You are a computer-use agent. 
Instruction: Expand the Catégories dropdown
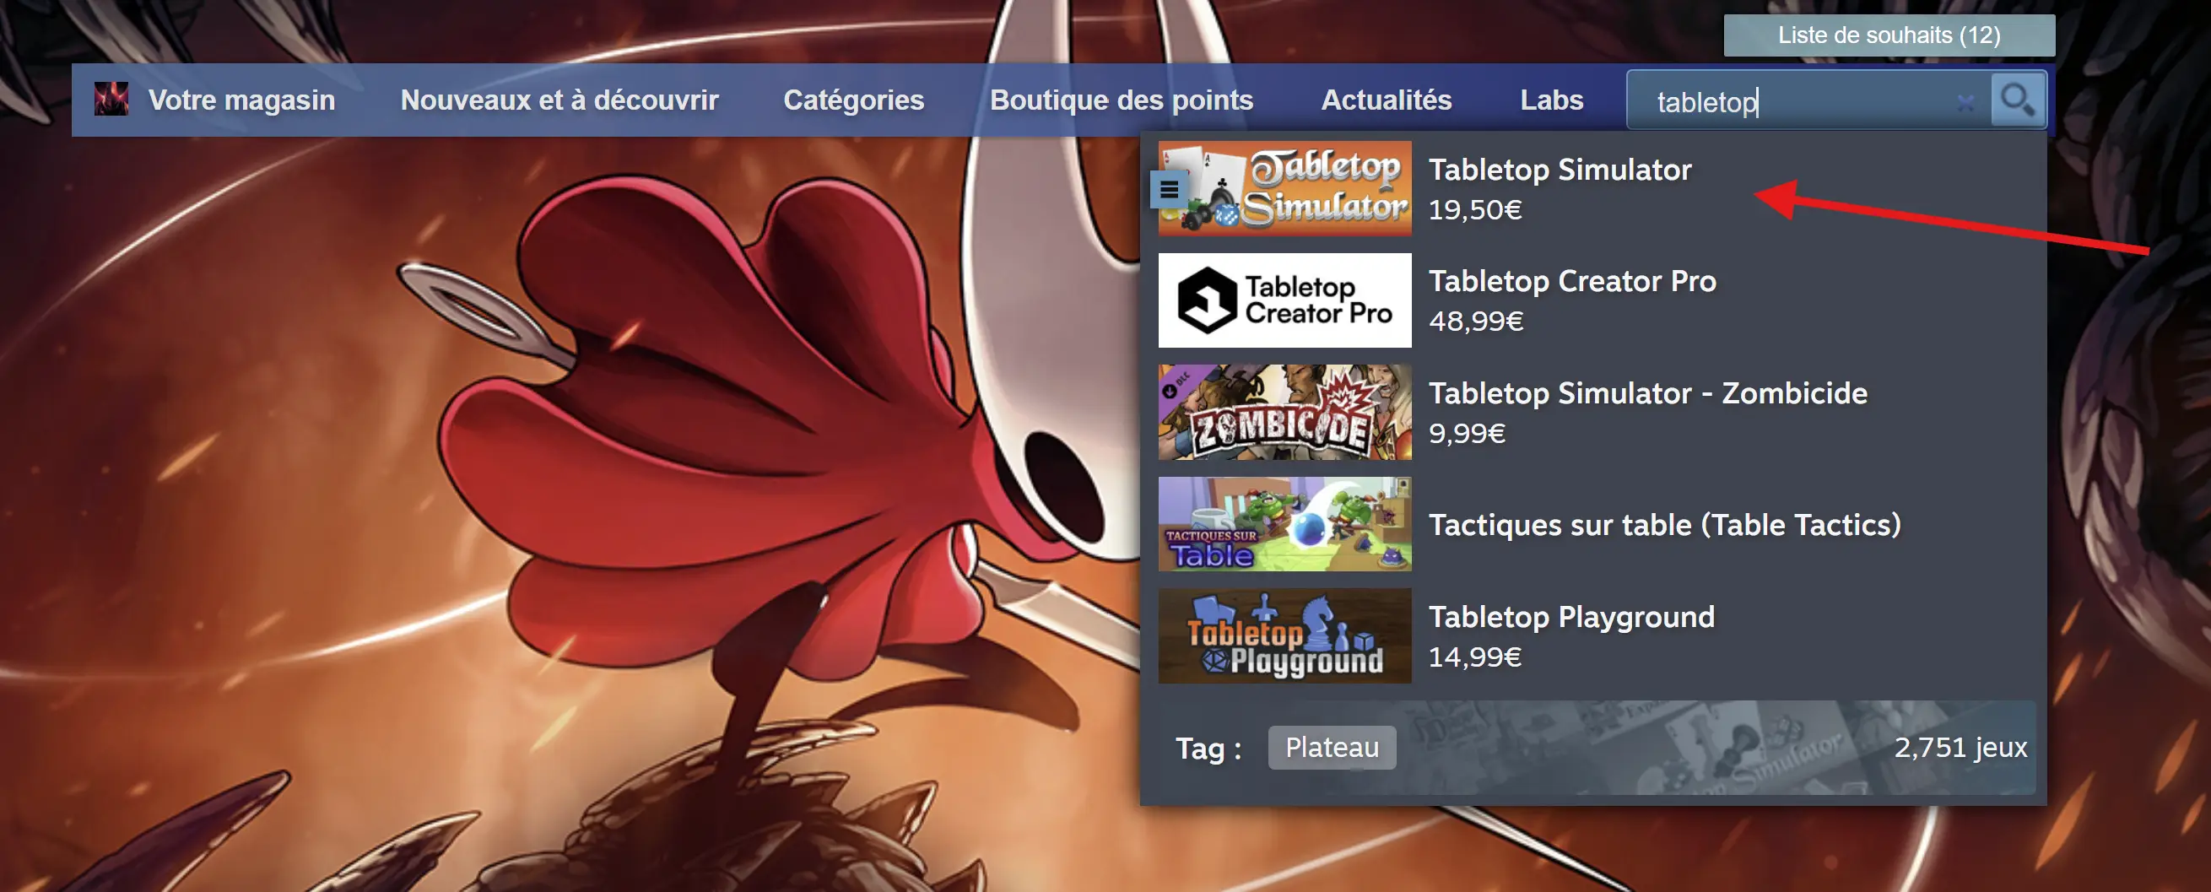[853, 100]
